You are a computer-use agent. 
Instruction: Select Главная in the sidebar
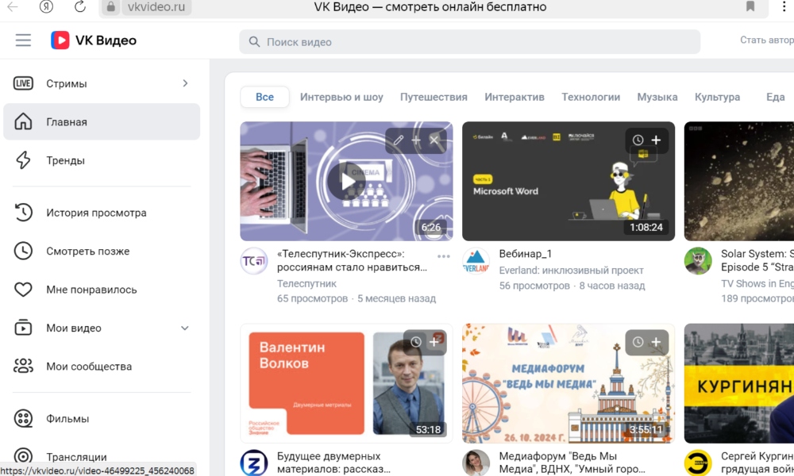click(x=102, y=122)
